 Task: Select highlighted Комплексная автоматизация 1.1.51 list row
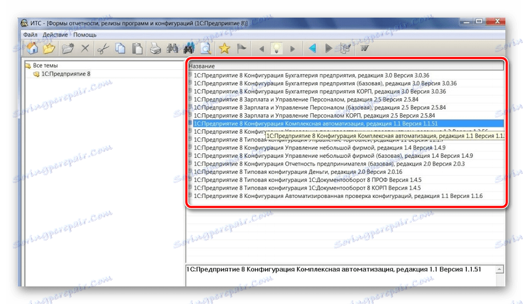point(346,124)
